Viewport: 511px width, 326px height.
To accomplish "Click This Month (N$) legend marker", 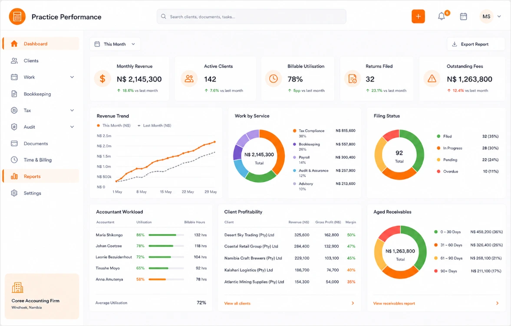I will click(99, 125).
